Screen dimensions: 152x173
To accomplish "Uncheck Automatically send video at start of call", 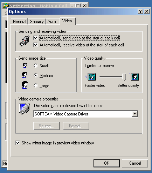I will click(35, 38).
